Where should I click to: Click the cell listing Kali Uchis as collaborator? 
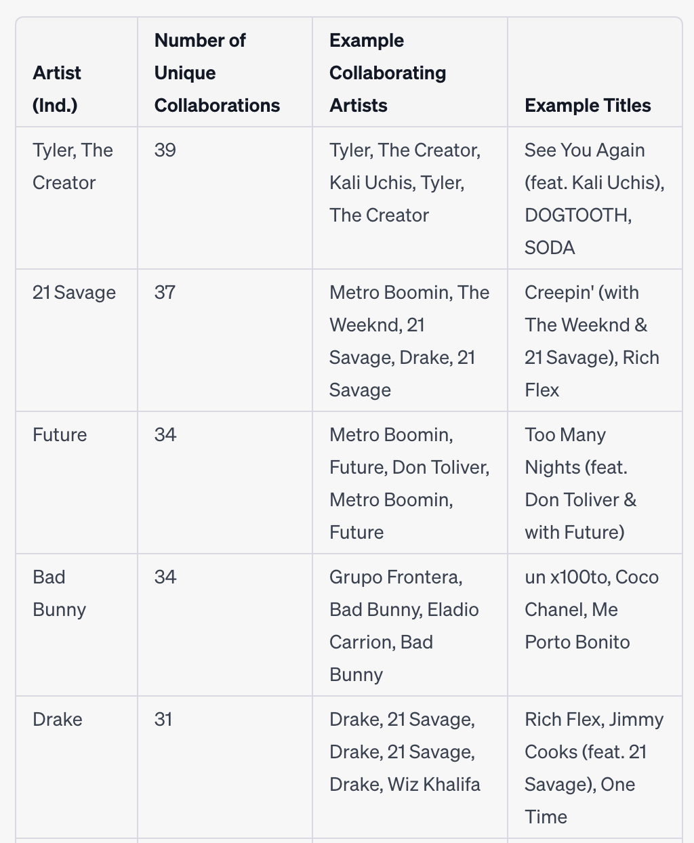[x=405, y=182]
